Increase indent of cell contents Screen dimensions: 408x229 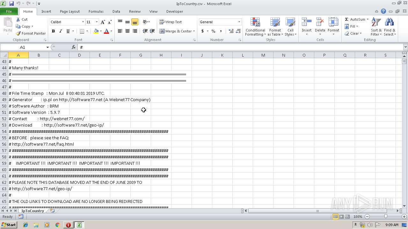pyautogui.click(x=152, y=31)
